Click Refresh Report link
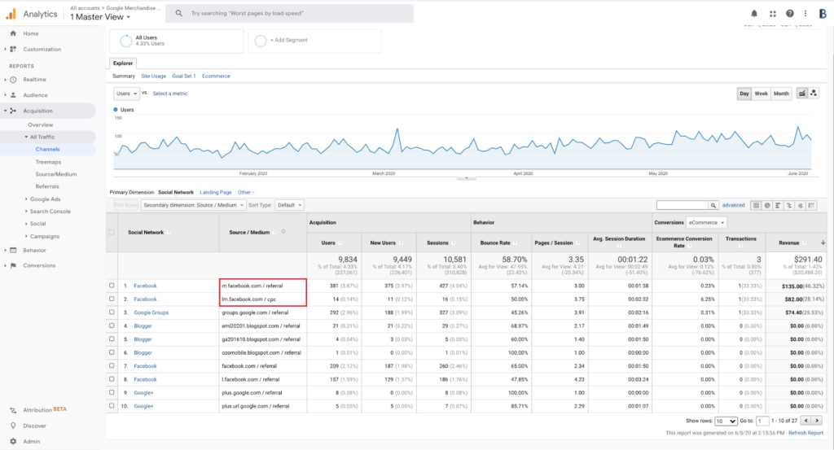834x450 pixels. point(805,433)
